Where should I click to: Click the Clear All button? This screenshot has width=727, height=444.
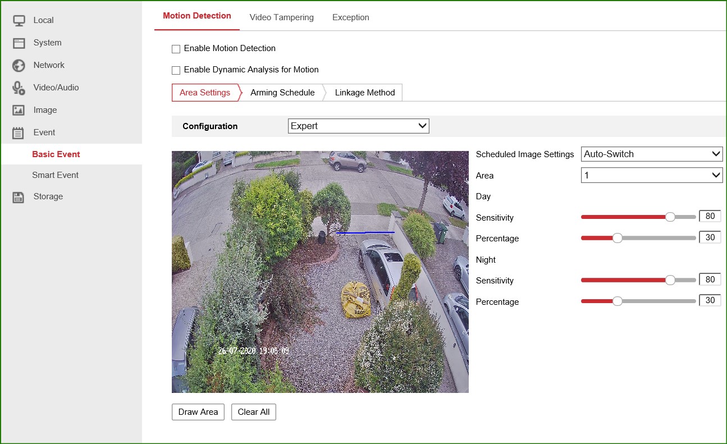[253, 412]
